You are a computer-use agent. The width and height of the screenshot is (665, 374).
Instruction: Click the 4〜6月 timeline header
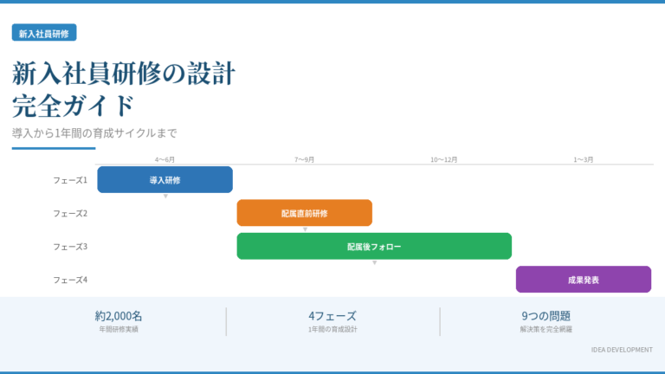(x=165, y=159)
